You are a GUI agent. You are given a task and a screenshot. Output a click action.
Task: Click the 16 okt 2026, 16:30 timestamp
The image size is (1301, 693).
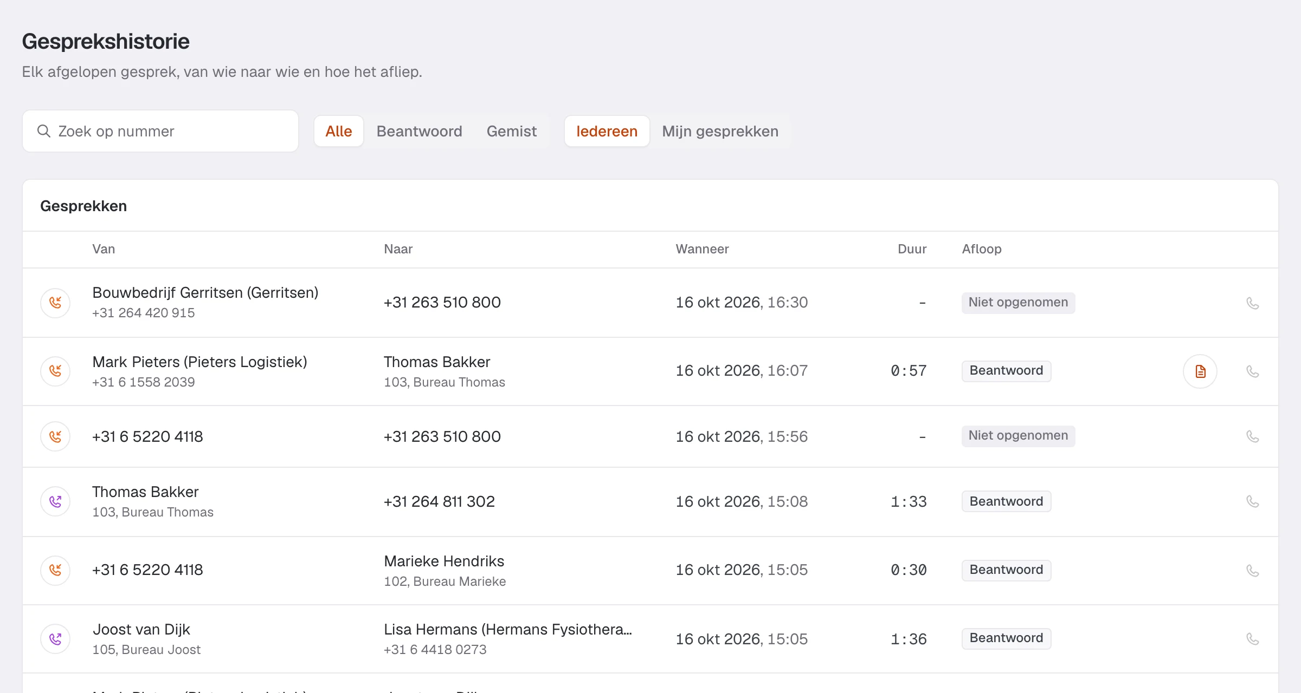742,302
